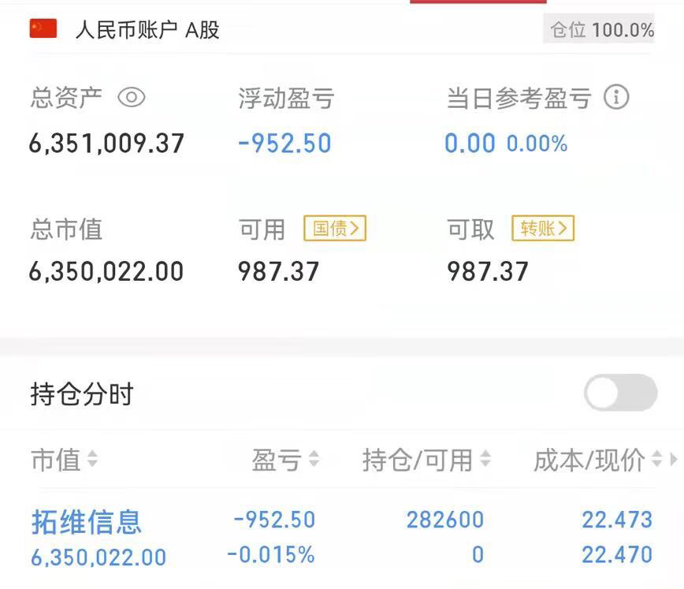Tap the floating P/L value -952.50
This screenshot has height=589, width=684.
coord(284,144)
